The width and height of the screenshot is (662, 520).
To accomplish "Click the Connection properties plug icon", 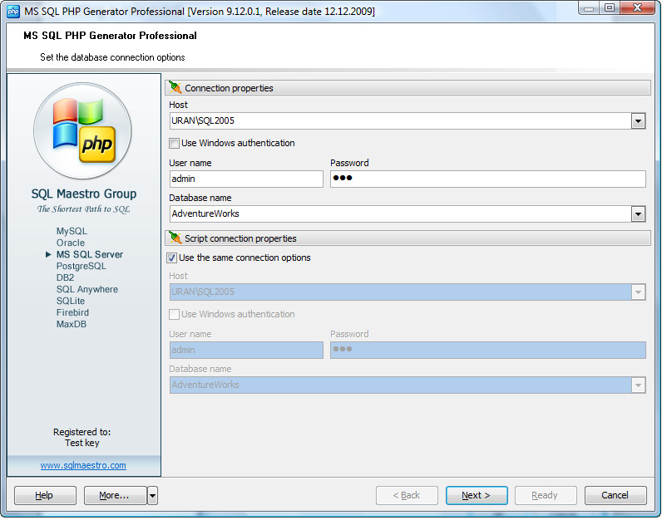I will pyautogui.click(x=175, y=87).
